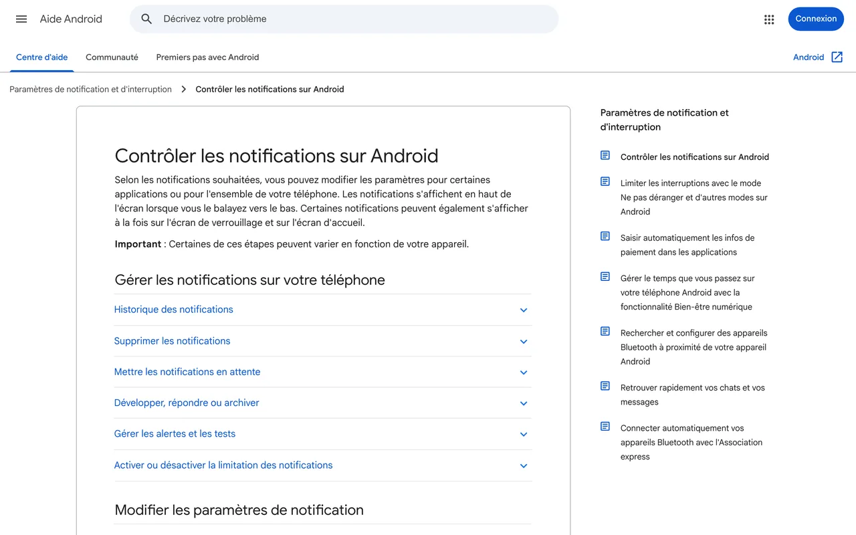The height and width of the screenshot is (535, 856).
Task: Switch to the Communauté tab
Action: (112, 58)
